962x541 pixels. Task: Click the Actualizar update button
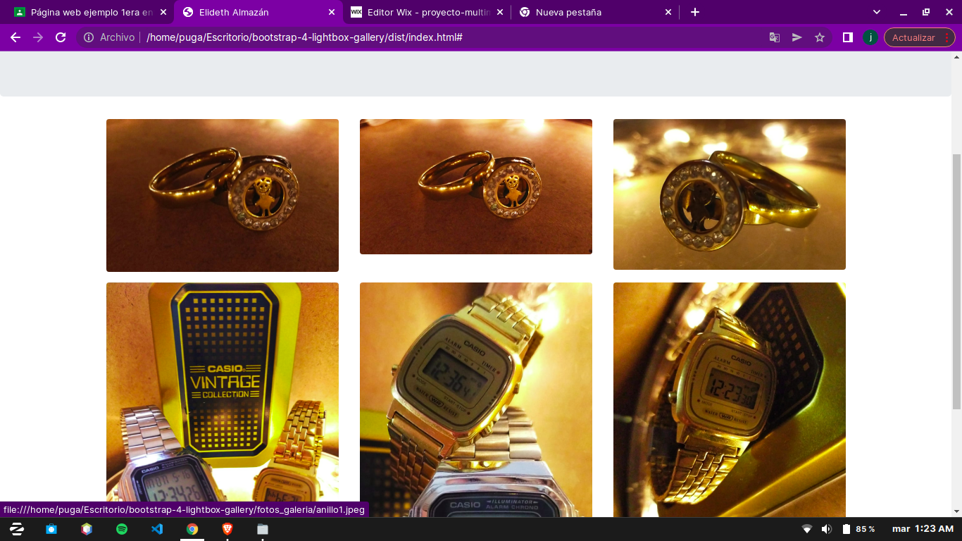[913, 37]
